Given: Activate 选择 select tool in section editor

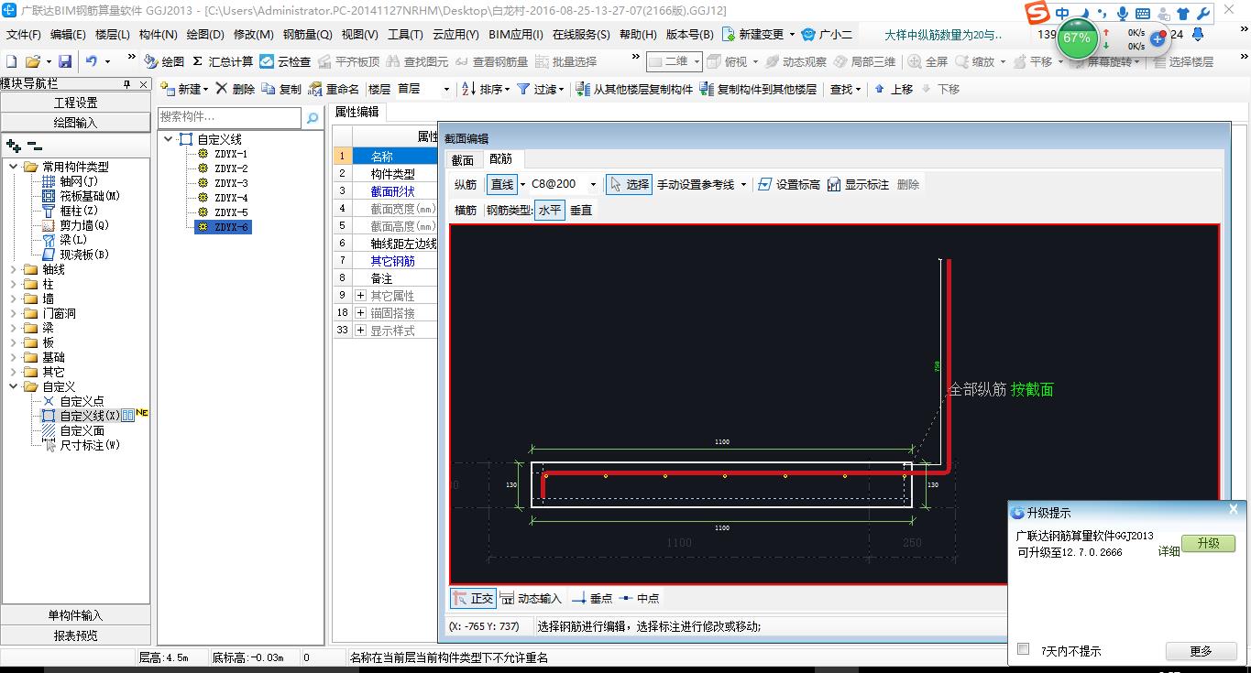Looking at the screenshot, I should point(630,184).
